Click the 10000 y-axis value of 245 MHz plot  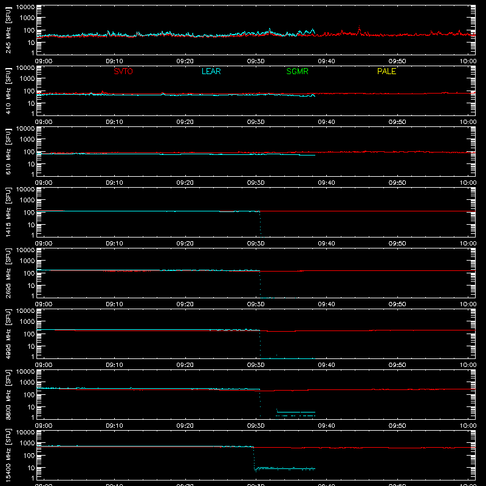pos(26,7)
